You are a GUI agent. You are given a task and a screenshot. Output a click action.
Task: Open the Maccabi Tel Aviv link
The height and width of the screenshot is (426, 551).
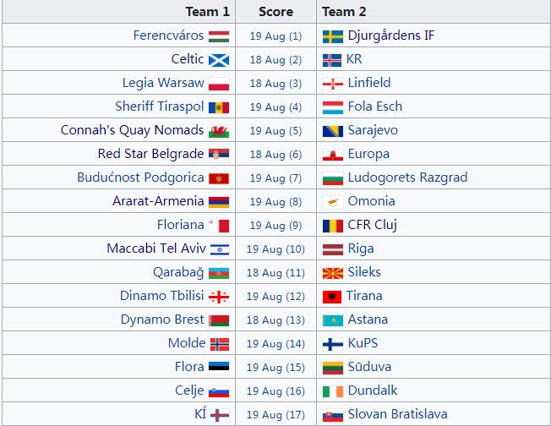tap(156, 248)
